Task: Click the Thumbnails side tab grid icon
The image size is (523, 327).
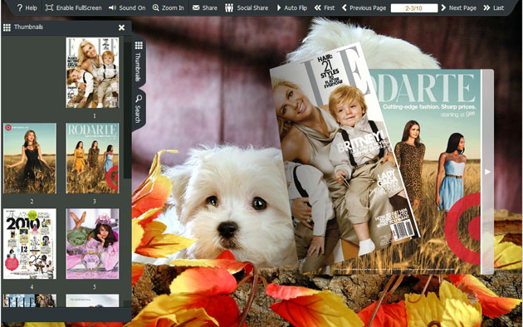Action: tap(139, 45)
